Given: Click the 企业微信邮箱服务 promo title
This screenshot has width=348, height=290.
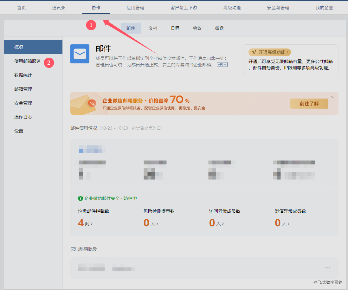Looking at the screenshot, I should (123, 101).
